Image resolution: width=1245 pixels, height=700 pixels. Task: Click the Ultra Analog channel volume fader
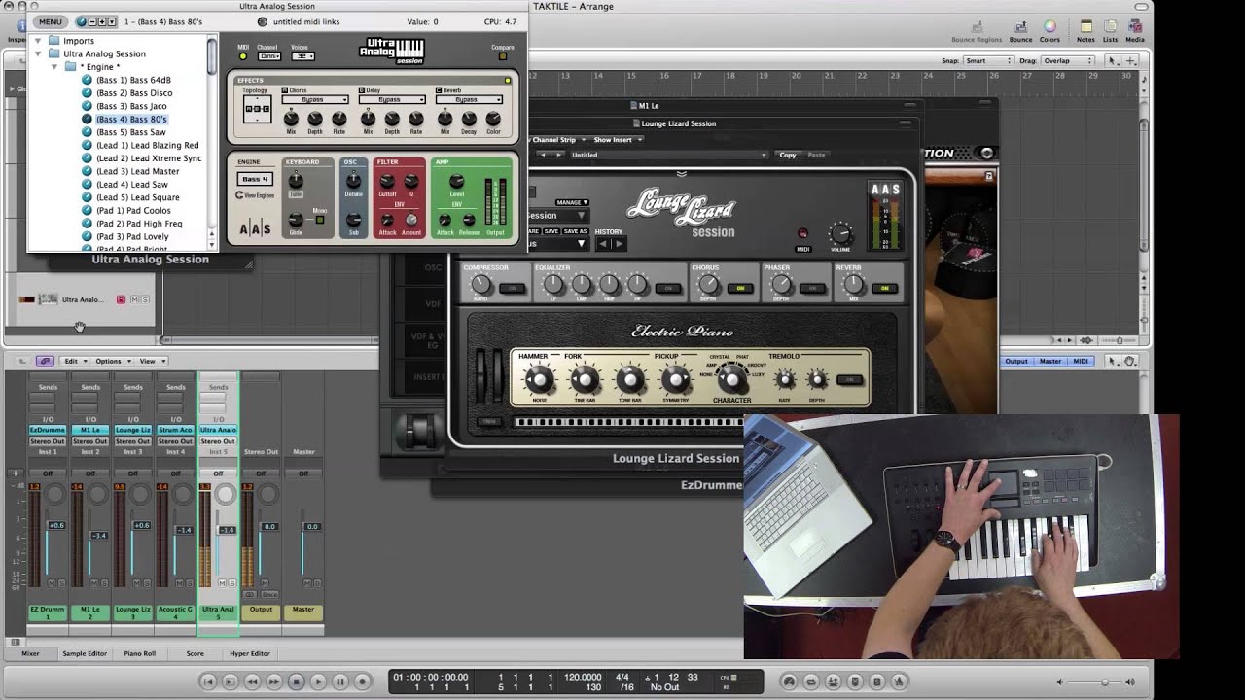point(228,530)
